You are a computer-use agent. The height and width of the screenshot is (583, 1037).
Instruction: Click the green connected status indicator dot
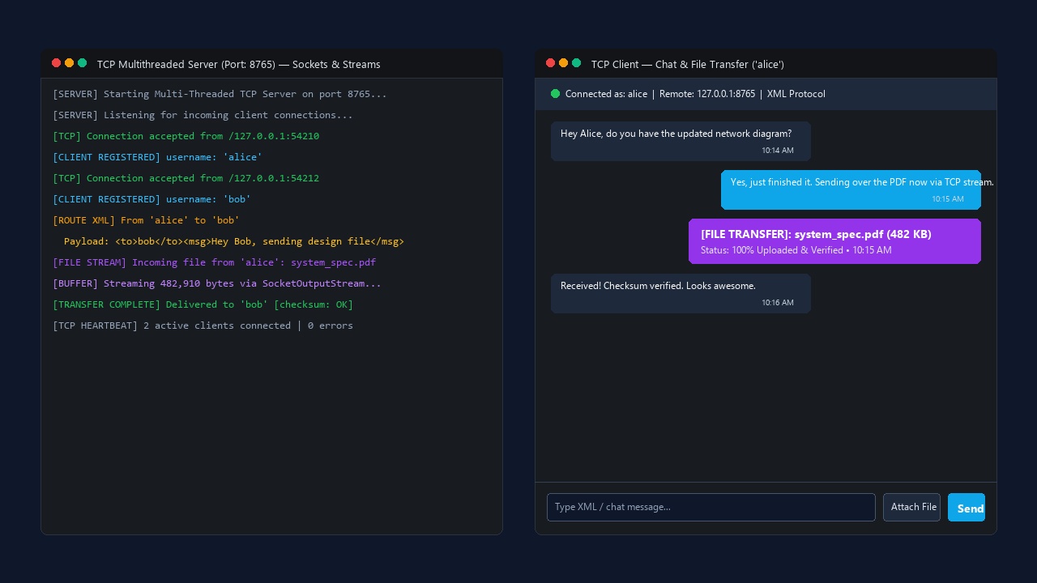pyautogui.click(x=555, y=94)
